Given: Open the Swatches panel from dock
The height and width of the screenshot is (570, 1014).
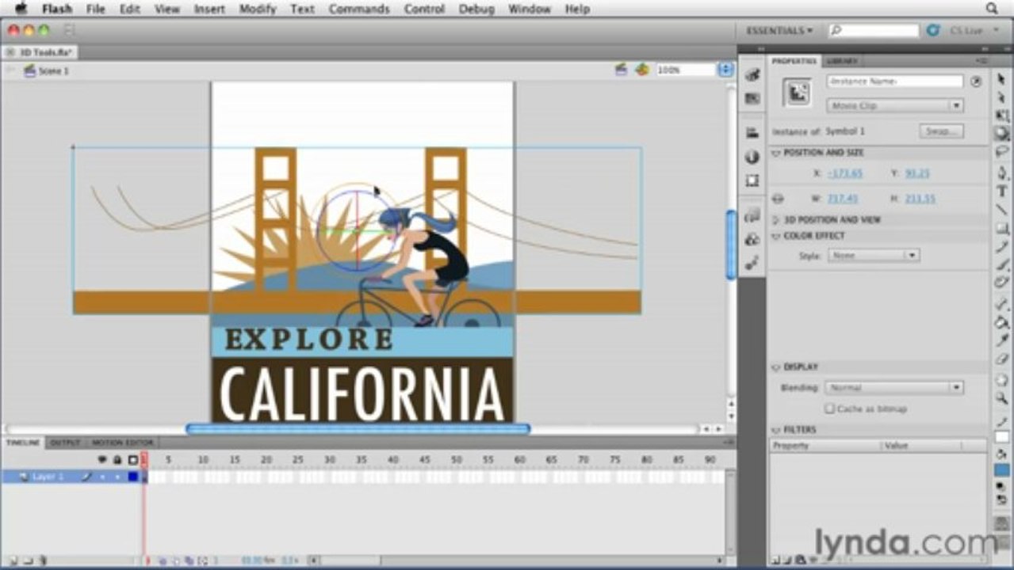Looking at the screenshot, I should (752, 98).
